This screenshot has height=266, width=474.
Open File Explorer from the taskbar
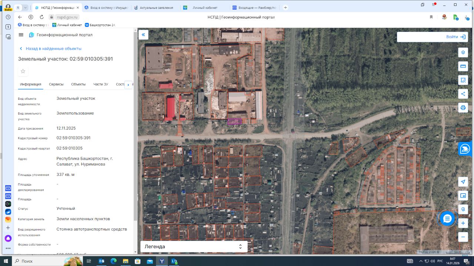coord(126,261)
